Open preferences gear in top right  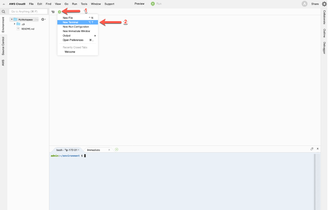tap(324, 4)
